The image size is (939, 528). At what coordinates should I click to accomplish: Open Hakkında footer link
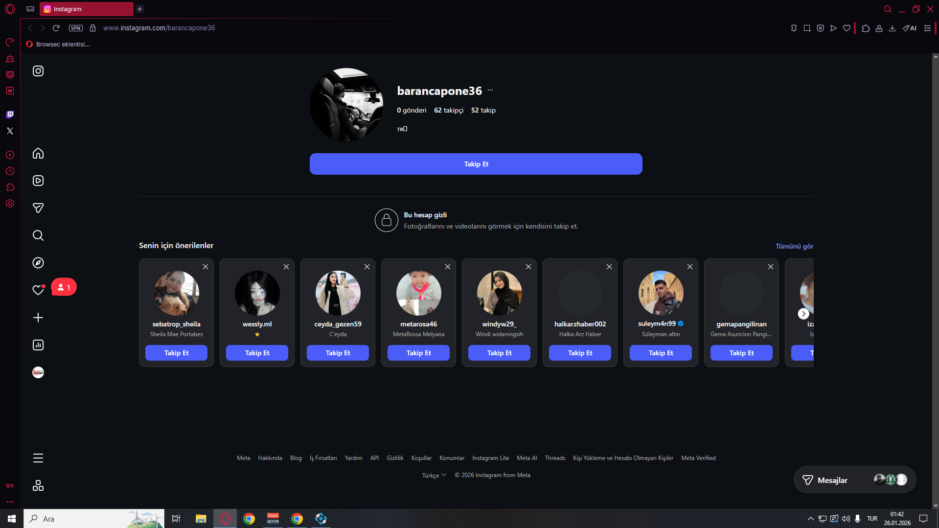click(x=270, y=458)
